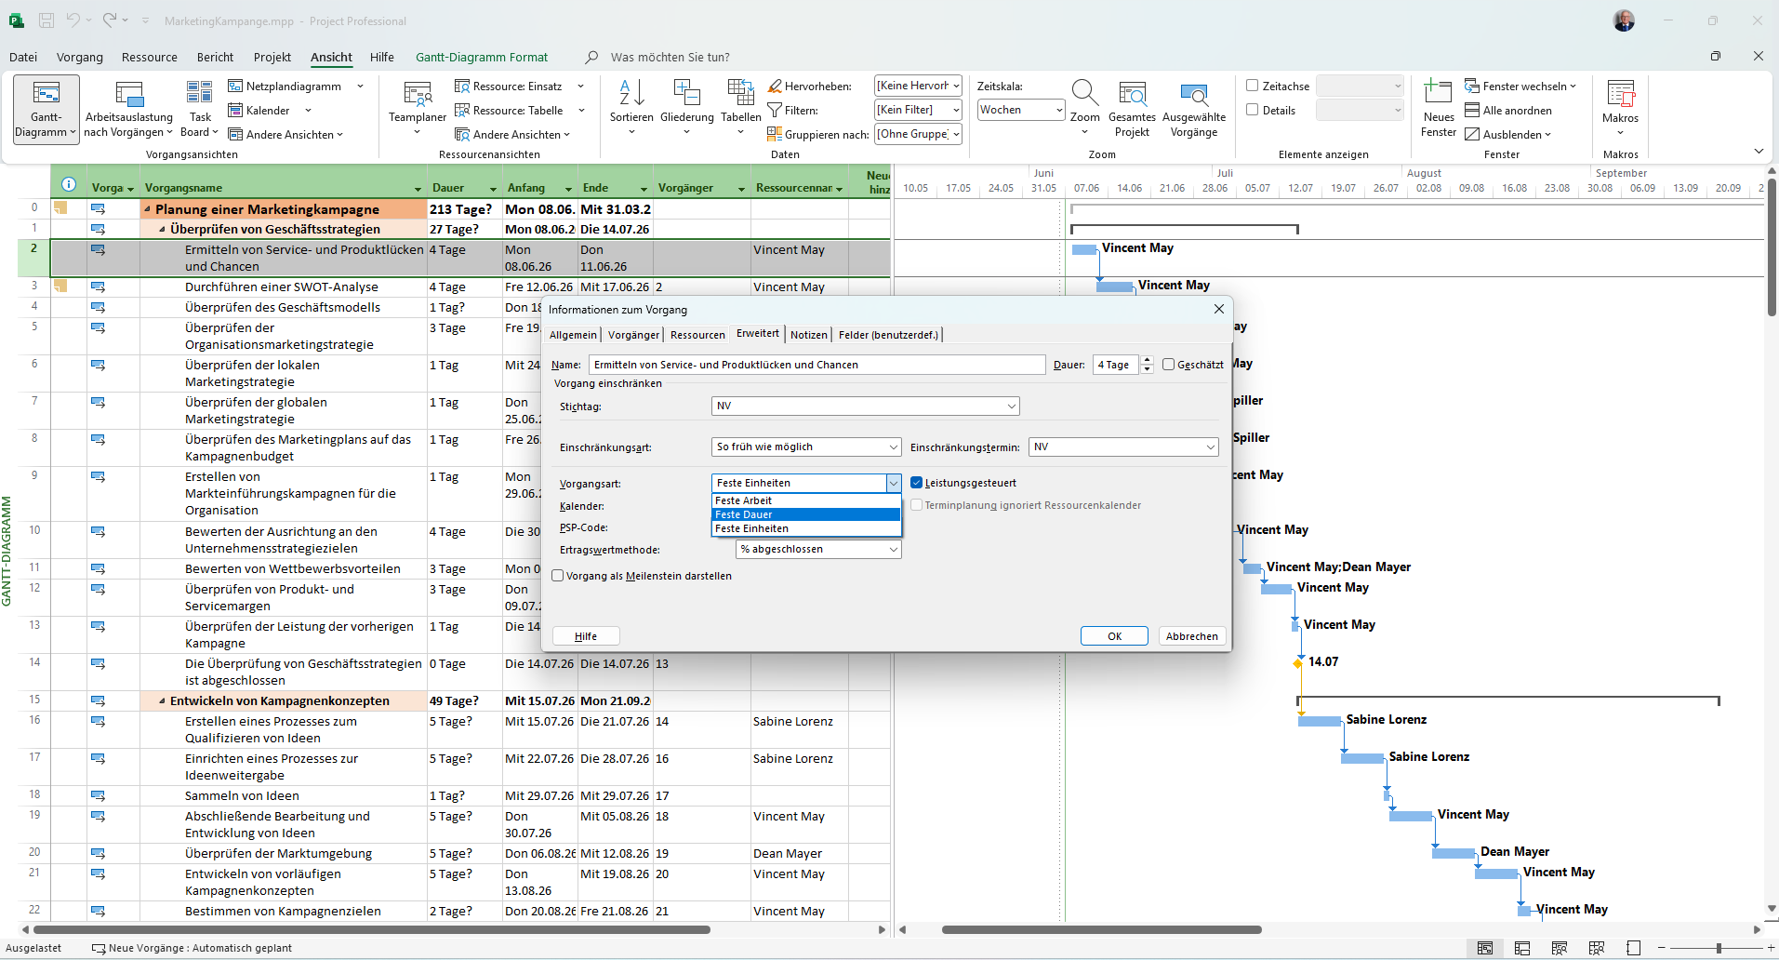
Task: Open the Gantt-Diagramm view button
Action: coord(46,108)
